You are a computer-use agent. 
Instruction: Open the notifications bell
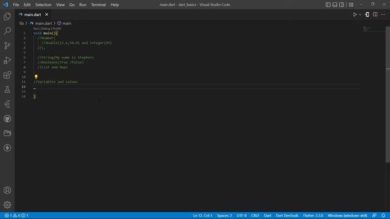point(383,215)
